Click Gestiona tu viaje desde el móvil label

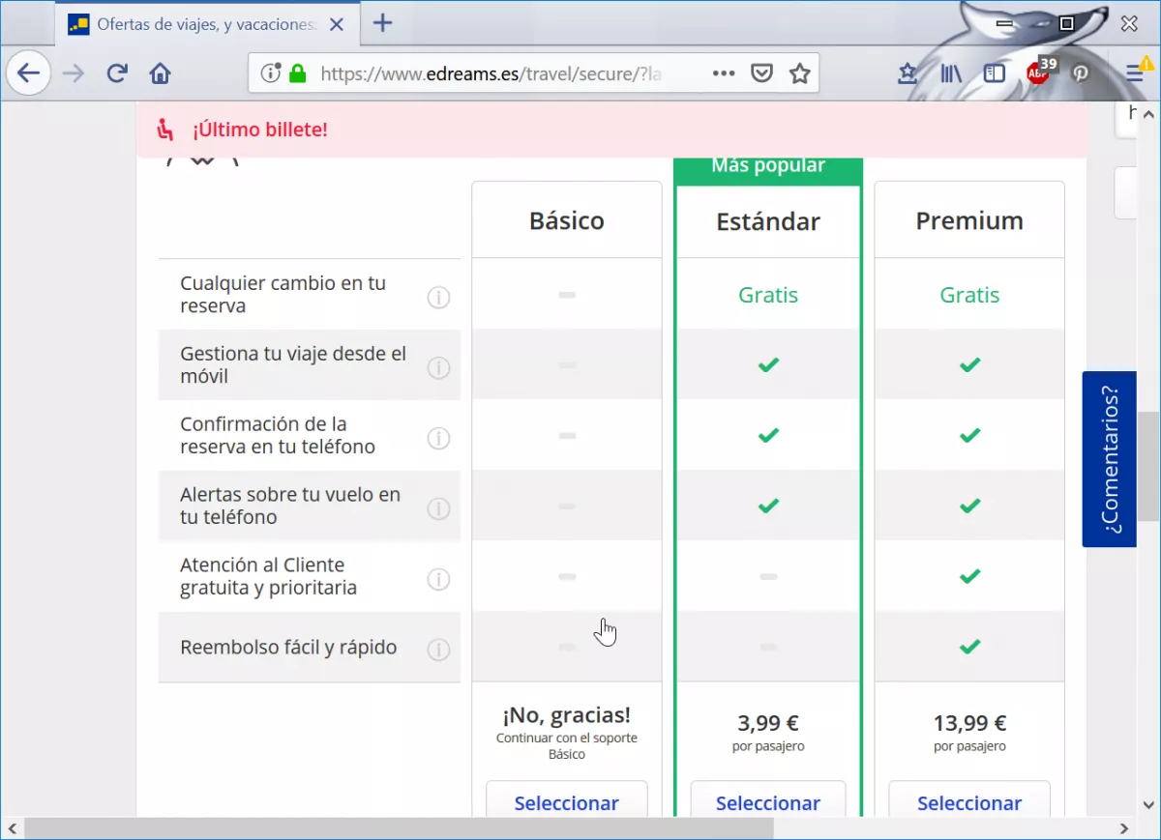coord(293,364)
